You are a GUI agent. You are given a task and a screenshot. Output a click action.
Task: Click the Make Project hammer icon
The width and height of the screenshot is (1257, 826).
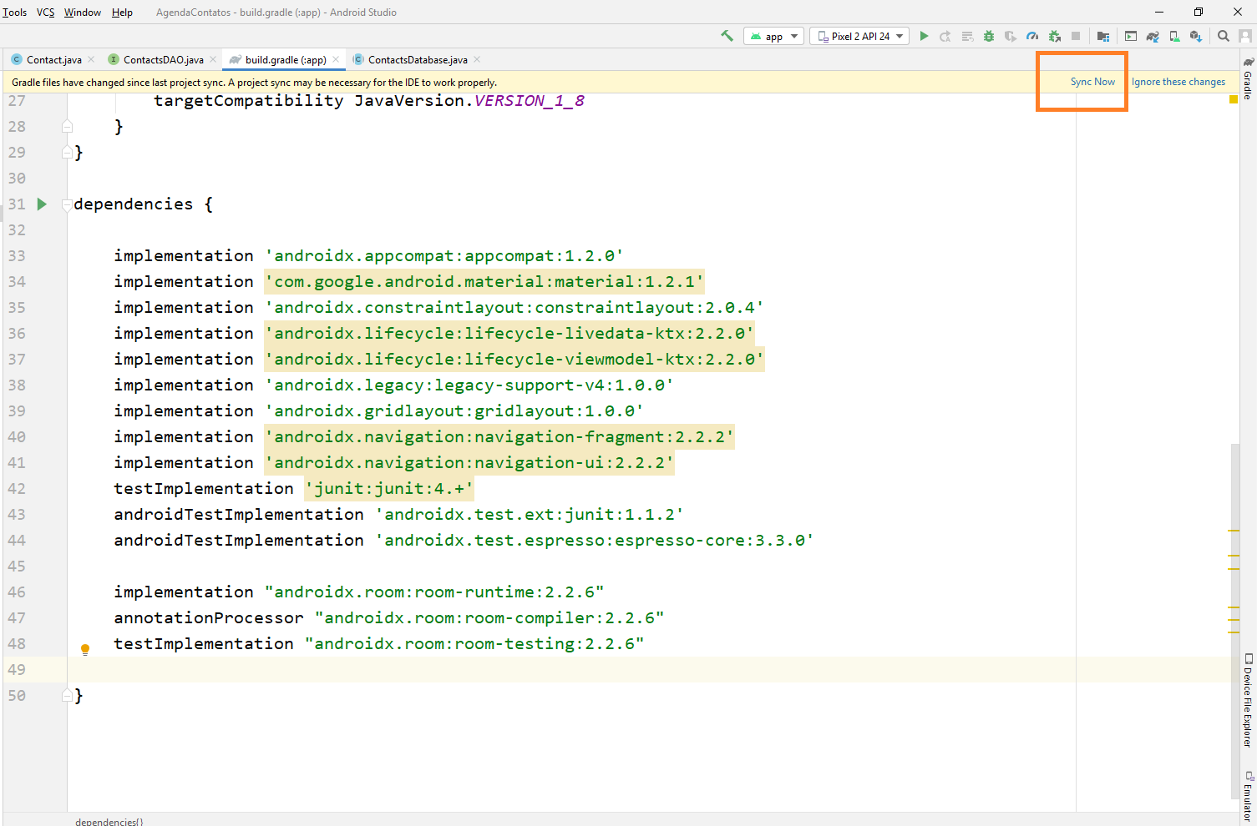[727, 36]
